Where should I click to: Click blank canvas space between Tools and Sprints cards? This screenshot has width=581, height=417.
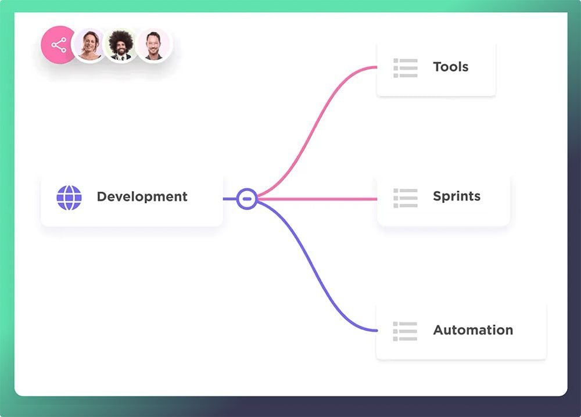[442, 134]
